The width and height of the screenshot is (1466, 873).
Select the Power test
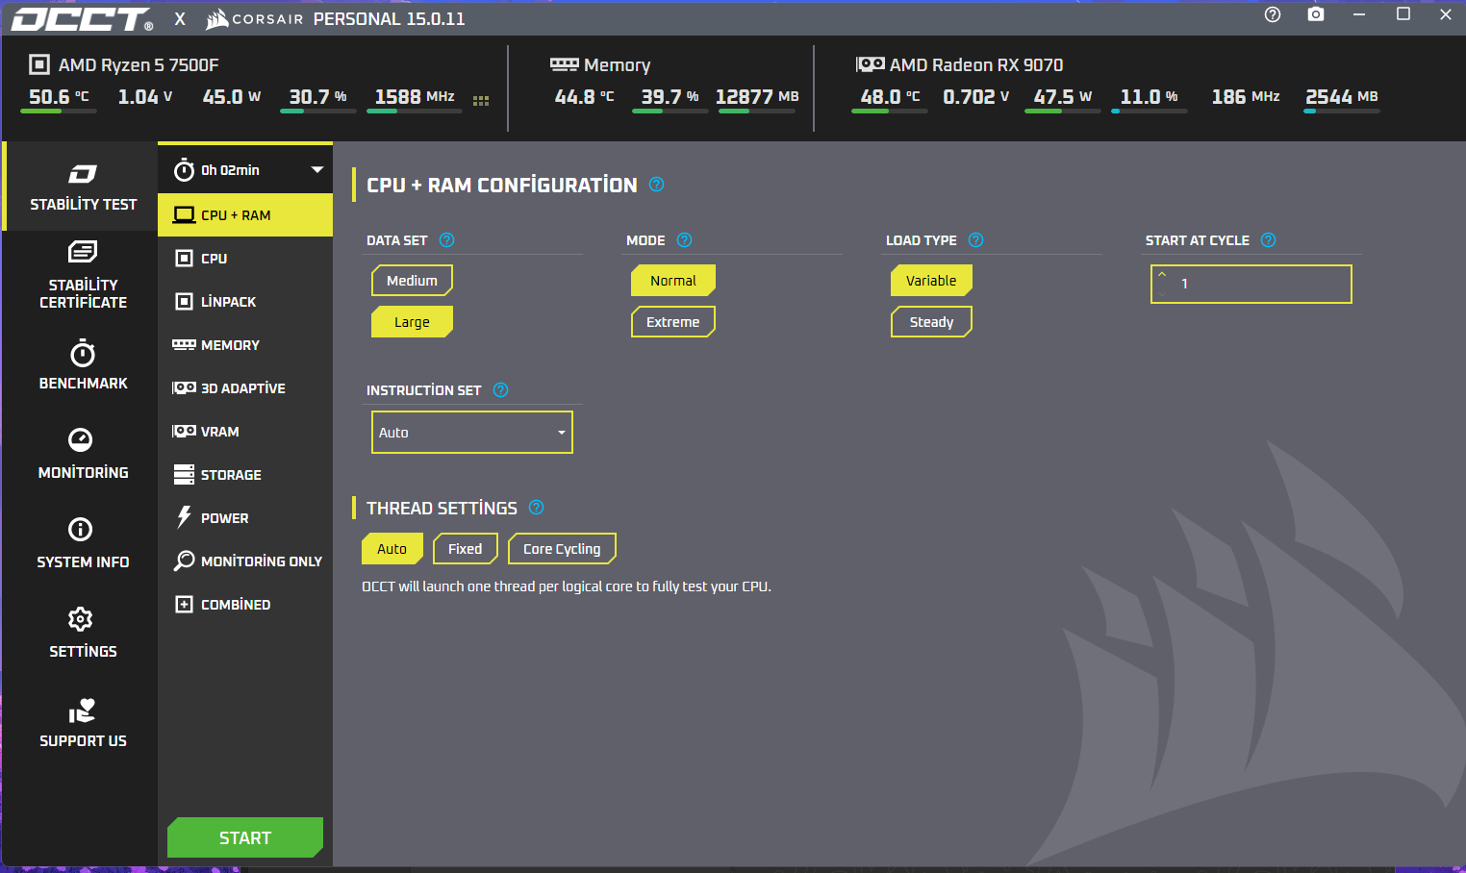245,518
